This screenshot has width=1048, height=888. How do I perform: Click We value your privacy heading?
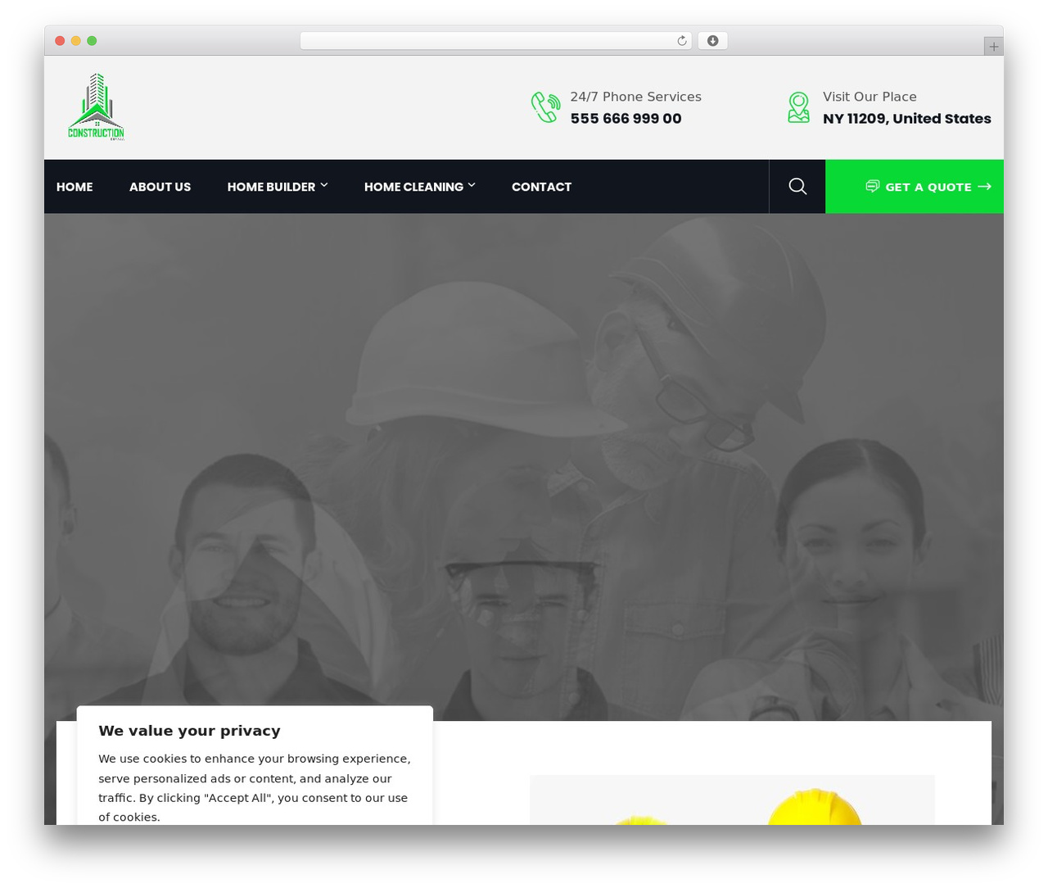189,731
